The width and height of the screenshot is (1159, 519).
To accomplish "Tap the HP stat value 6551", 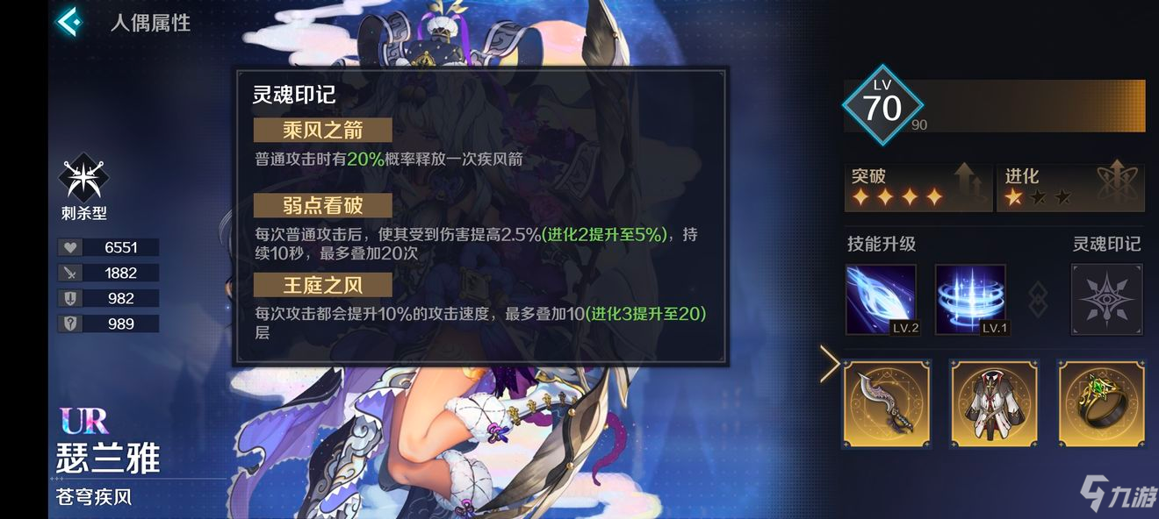I will click(120, 247).
